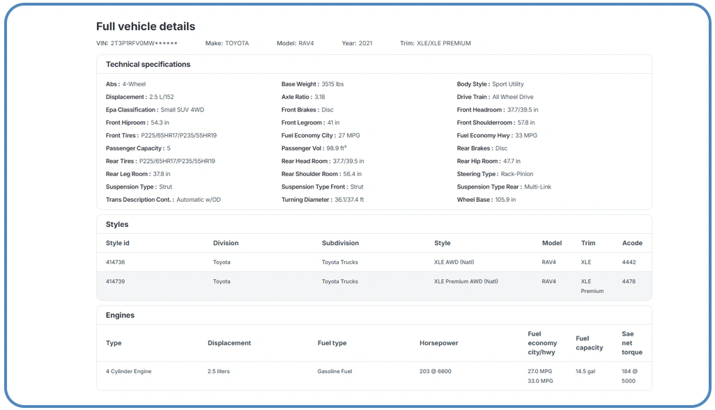Click the Wheel Base 105.9 in entry
Screen dimensions: 715x410
pos(486,200)
